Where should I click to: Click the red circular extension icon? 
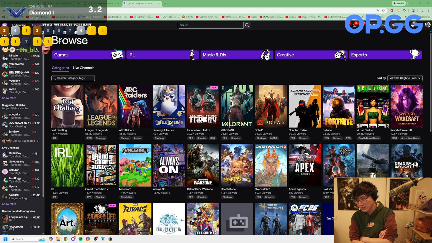[392, 11]
